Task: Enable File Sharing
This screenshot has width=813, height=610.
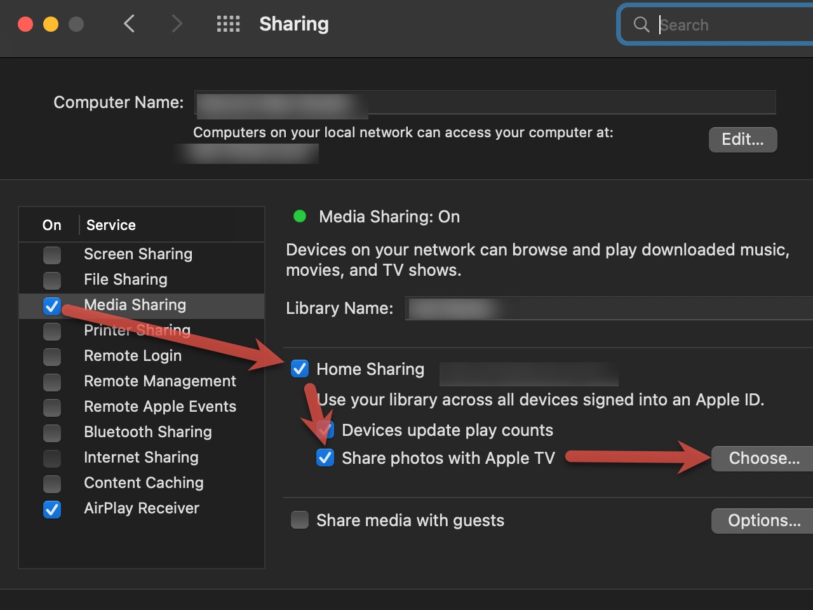Action: pyautogui.click(x=51, y=280)
